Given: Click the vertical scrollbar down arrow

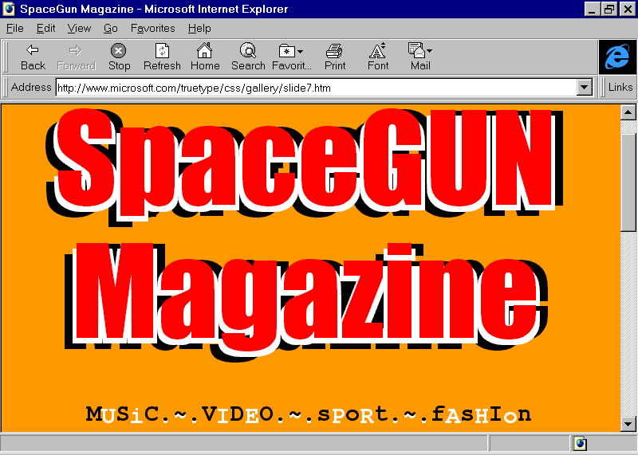Looking at the screenshot, I should 628,424.
